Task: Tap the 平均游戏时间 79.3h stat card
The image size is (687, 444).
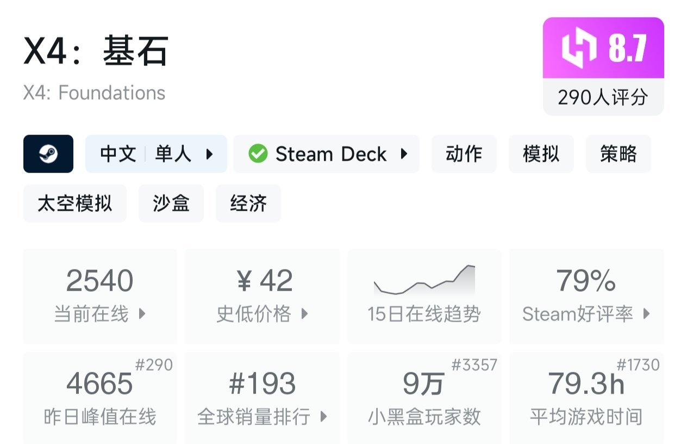Action: point(586,397)
